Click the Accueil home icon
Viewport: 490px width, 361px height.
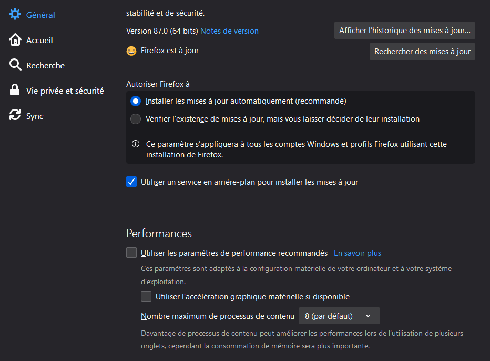[15, 40]
